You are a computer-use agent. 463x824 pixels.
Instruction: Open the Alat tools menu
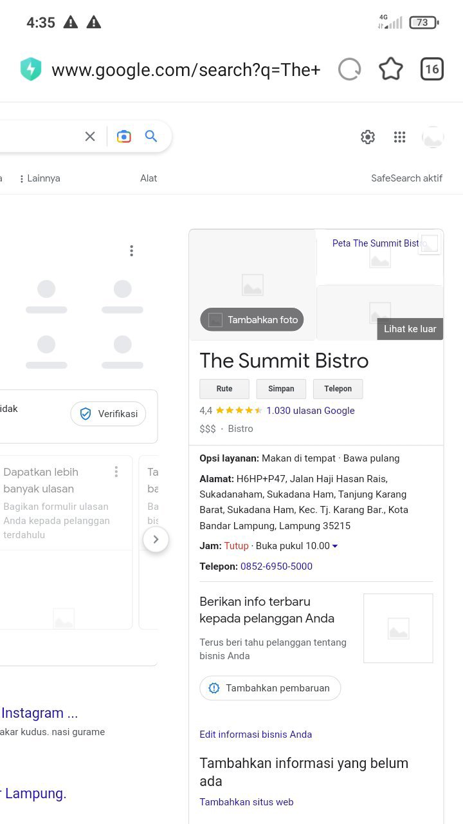pos(149,178)
